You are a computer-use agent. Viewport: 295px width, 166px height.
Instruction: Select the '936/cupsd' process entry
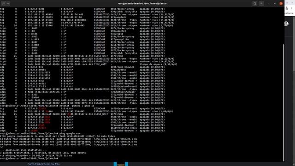coord(117,34)
